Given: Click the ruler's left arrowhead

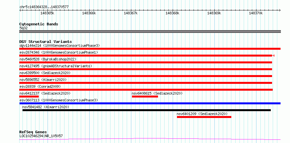Looking at the screenshot, I should (20, 10).
